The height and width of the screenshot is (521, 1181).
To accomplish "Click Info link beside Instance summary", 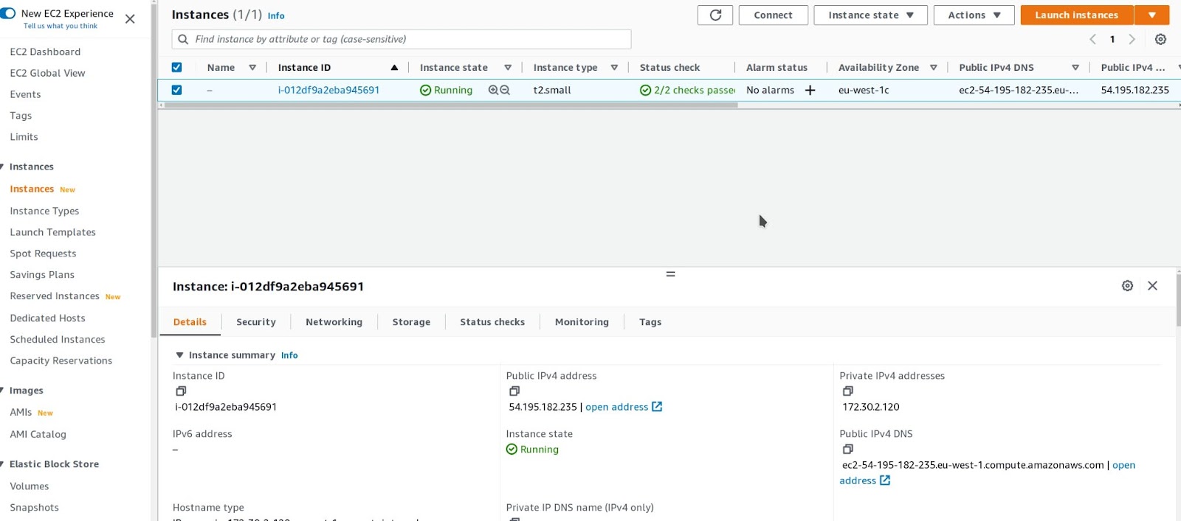I will click(x=289, y=355).
